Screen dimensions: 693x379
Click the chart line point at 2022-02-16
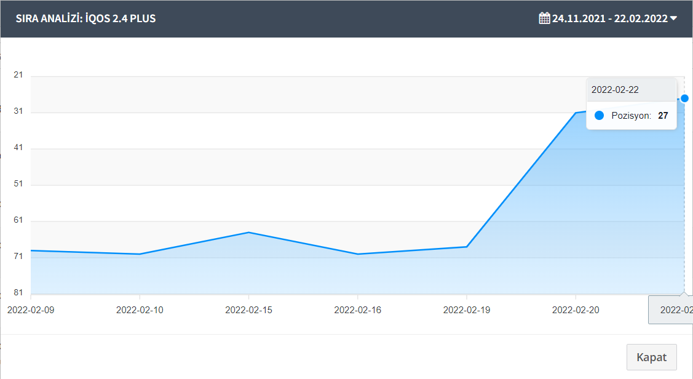click(357, 254)
